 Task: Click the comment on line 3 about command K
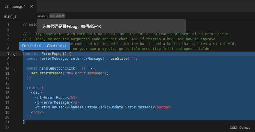[x=126, y=34]
